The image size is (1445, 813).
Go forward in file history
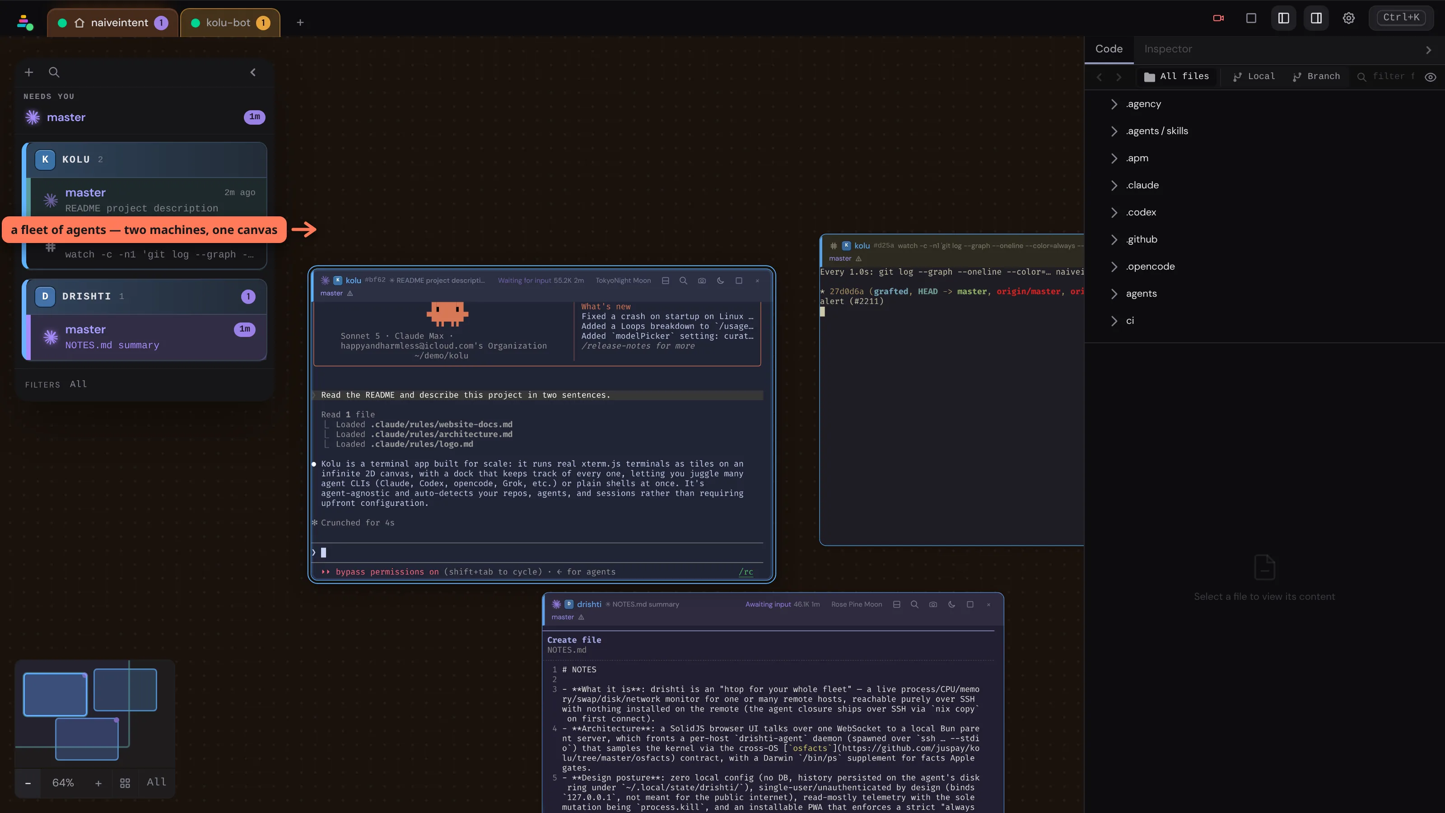coord(1119,77)
